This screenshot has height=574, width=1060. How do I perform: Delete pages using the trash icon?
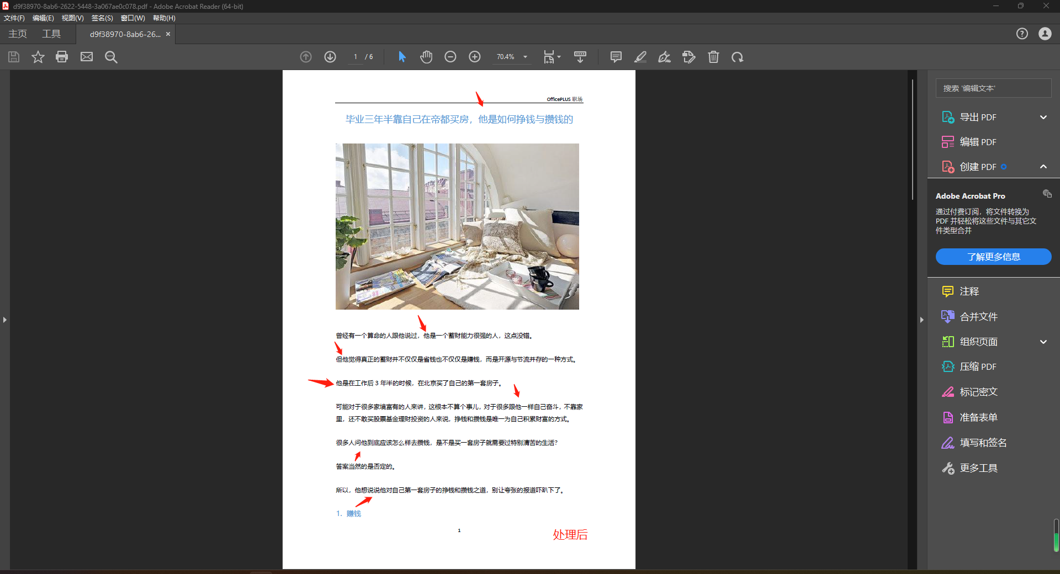[x=713, y=57]
